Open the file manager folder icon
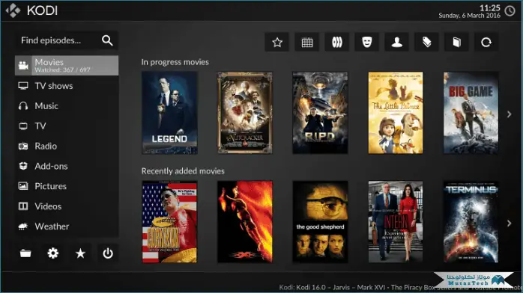This screenshot has height=293, width=523. point(25,253)
